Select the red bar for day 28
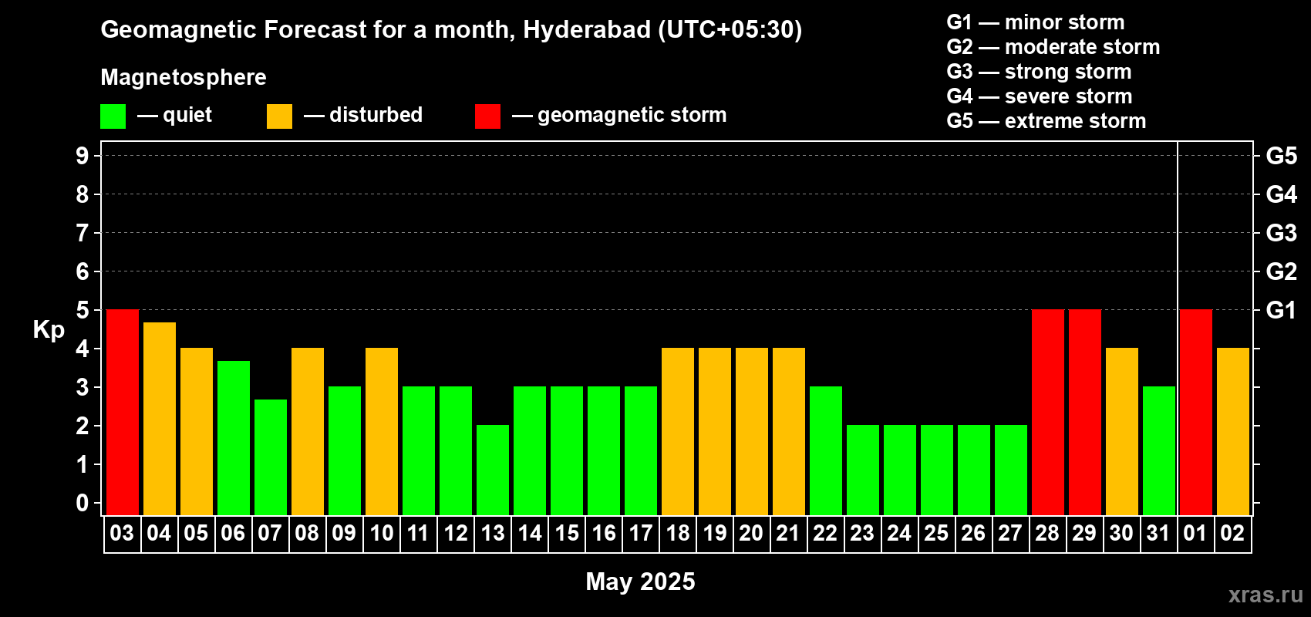This screenshot has height=617, width=1311. (1048, 413)
